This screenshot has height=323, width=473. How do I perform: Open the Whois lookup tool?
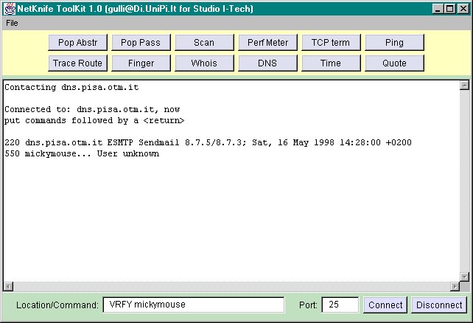tap(204, 63)
